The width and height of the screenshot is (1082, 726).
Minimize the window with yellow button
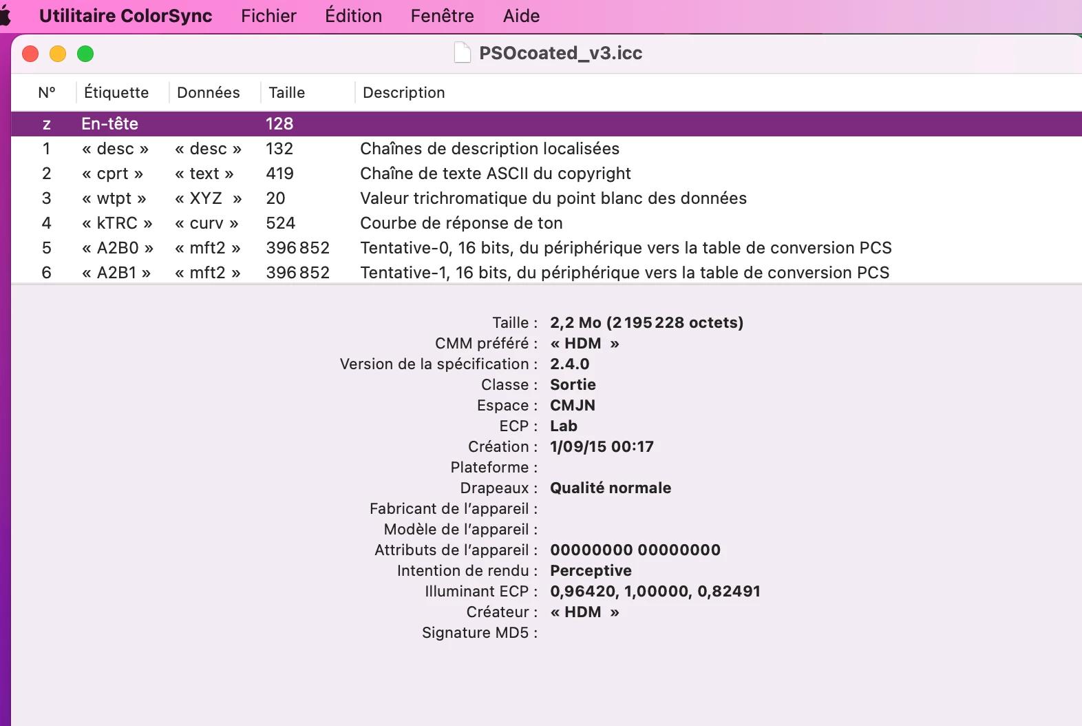58,54
